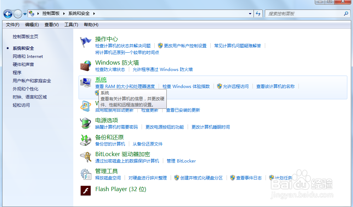Click 常见计算机问题疑难解答 link

point(238,46)
